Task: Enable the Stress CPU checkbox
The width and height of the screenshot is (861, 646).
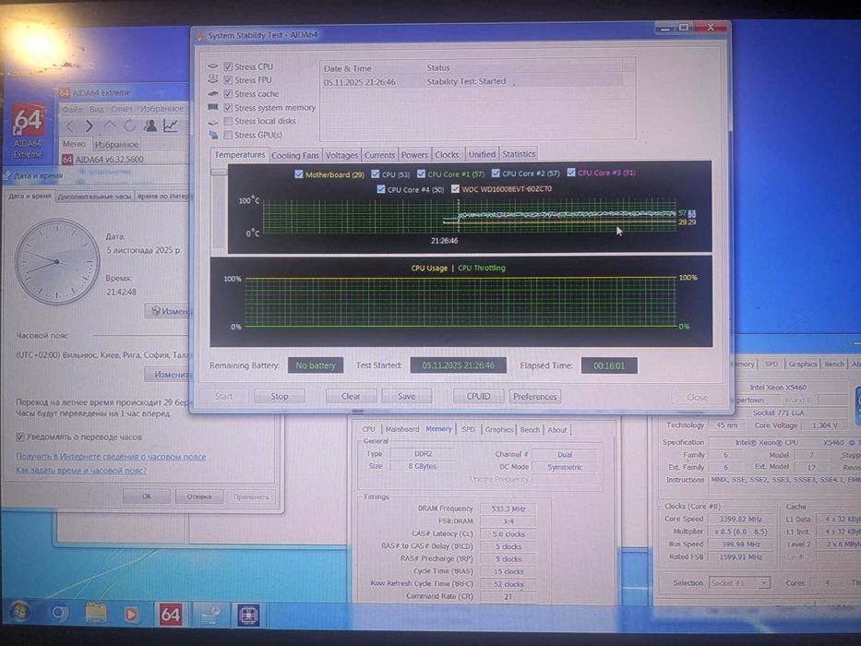Action: click(228, 66)
